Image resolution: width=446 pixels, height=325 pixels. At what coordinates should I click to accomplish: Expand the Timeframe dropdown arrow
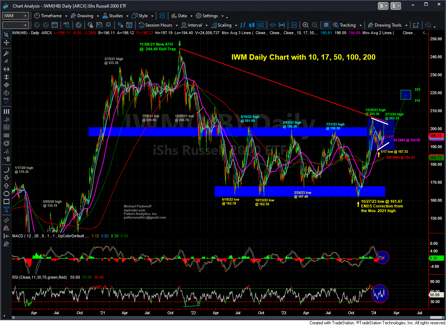66,16
